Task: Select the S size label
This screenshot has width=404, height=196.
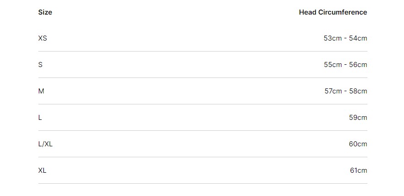Action: click(40, 65)
